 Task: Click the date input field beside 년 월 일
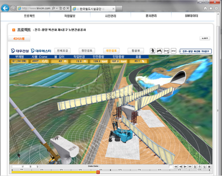[x=26, y=167]
